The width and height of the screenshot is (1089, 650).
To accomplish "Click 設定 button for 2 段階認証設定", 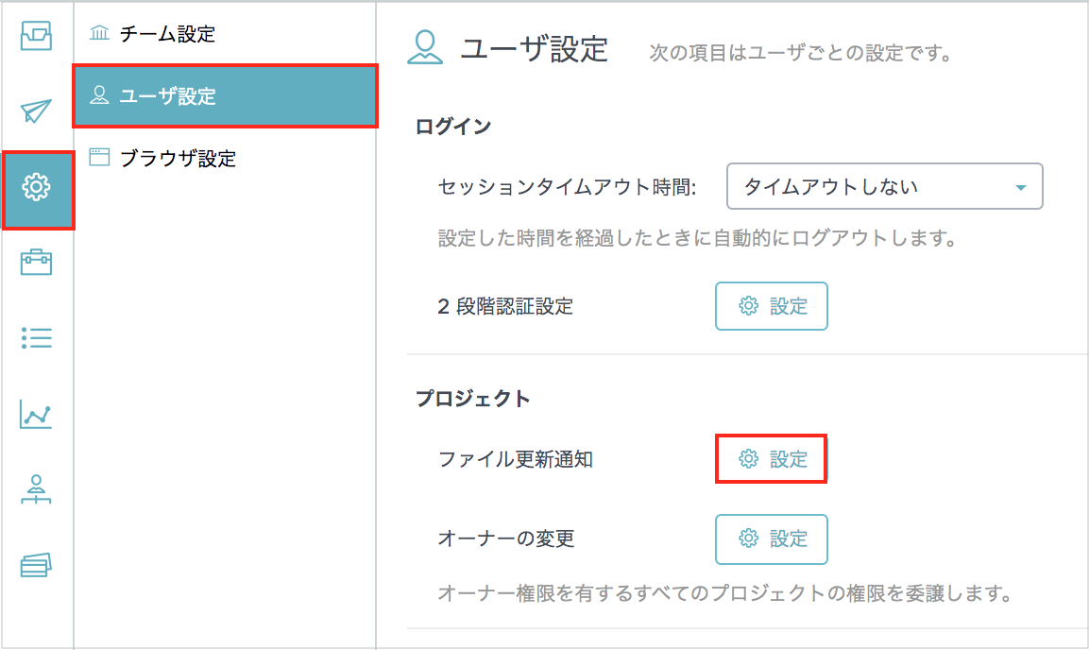I will tap(771, 305).
